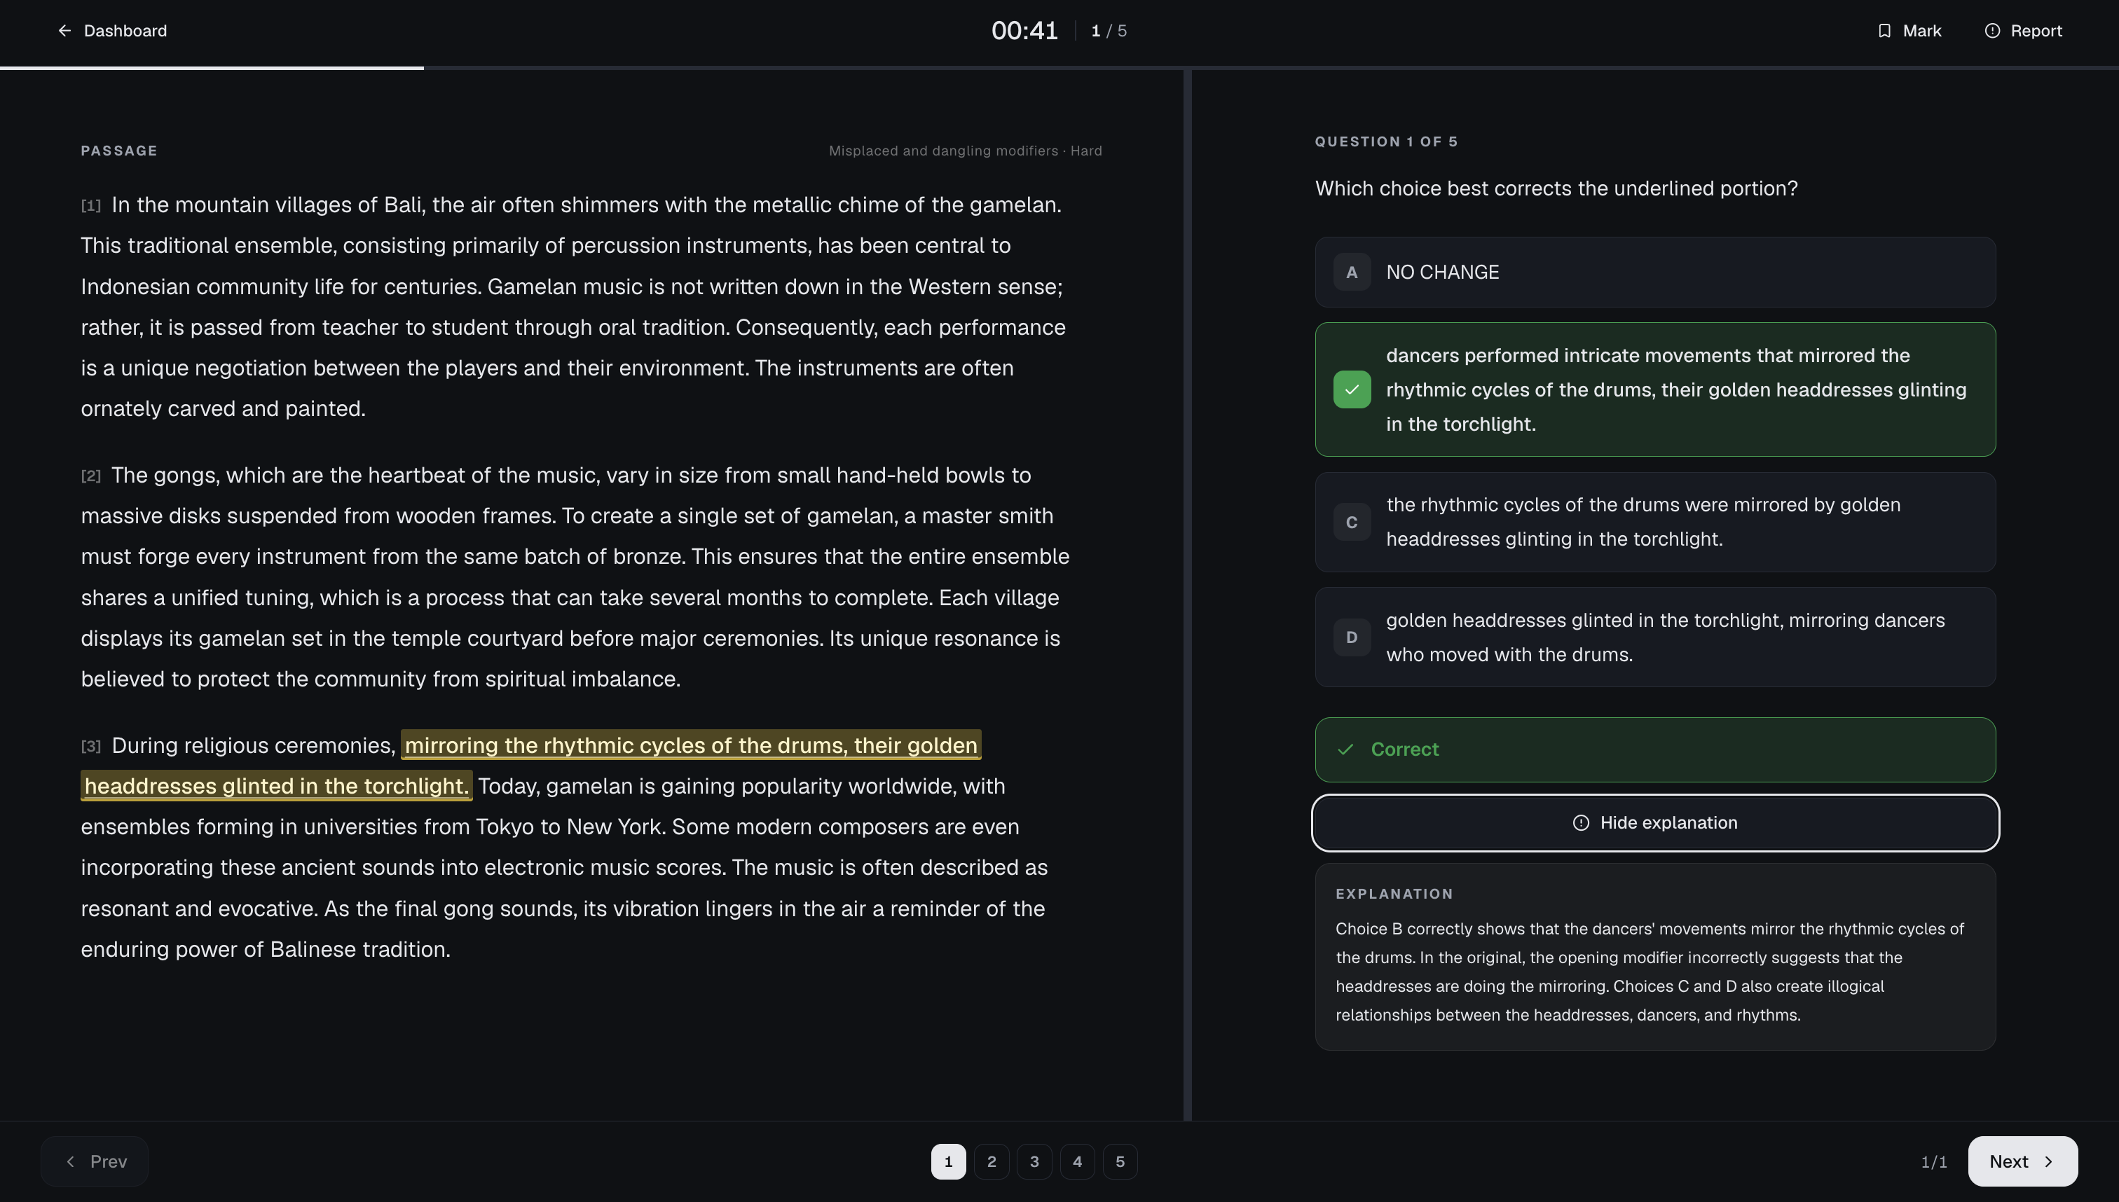Click the right chevron on the Next button
Viewport: 2119px width, 1202px height.
(x=2049, y=1161)
